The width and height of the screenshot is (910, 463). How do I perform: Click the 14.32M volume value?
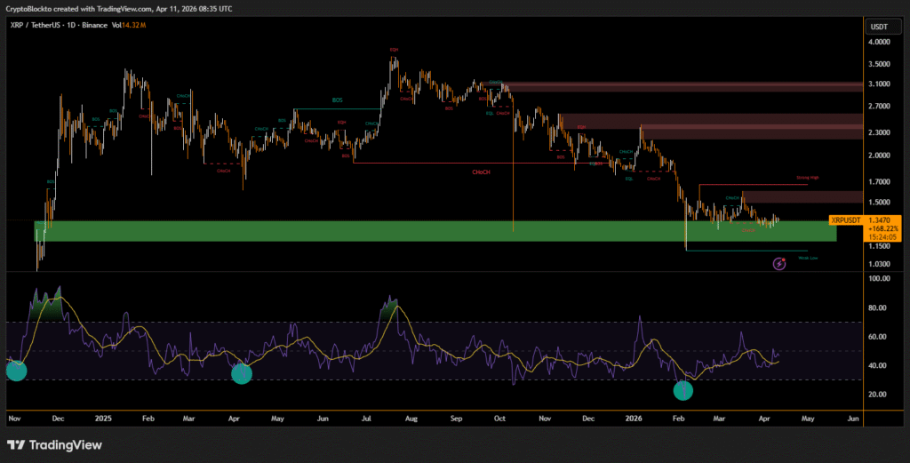pos(133,25)
